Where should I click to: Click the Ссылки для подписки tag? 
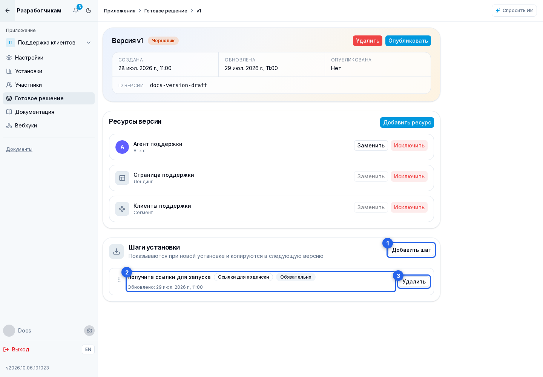click(x=243, y=277)
